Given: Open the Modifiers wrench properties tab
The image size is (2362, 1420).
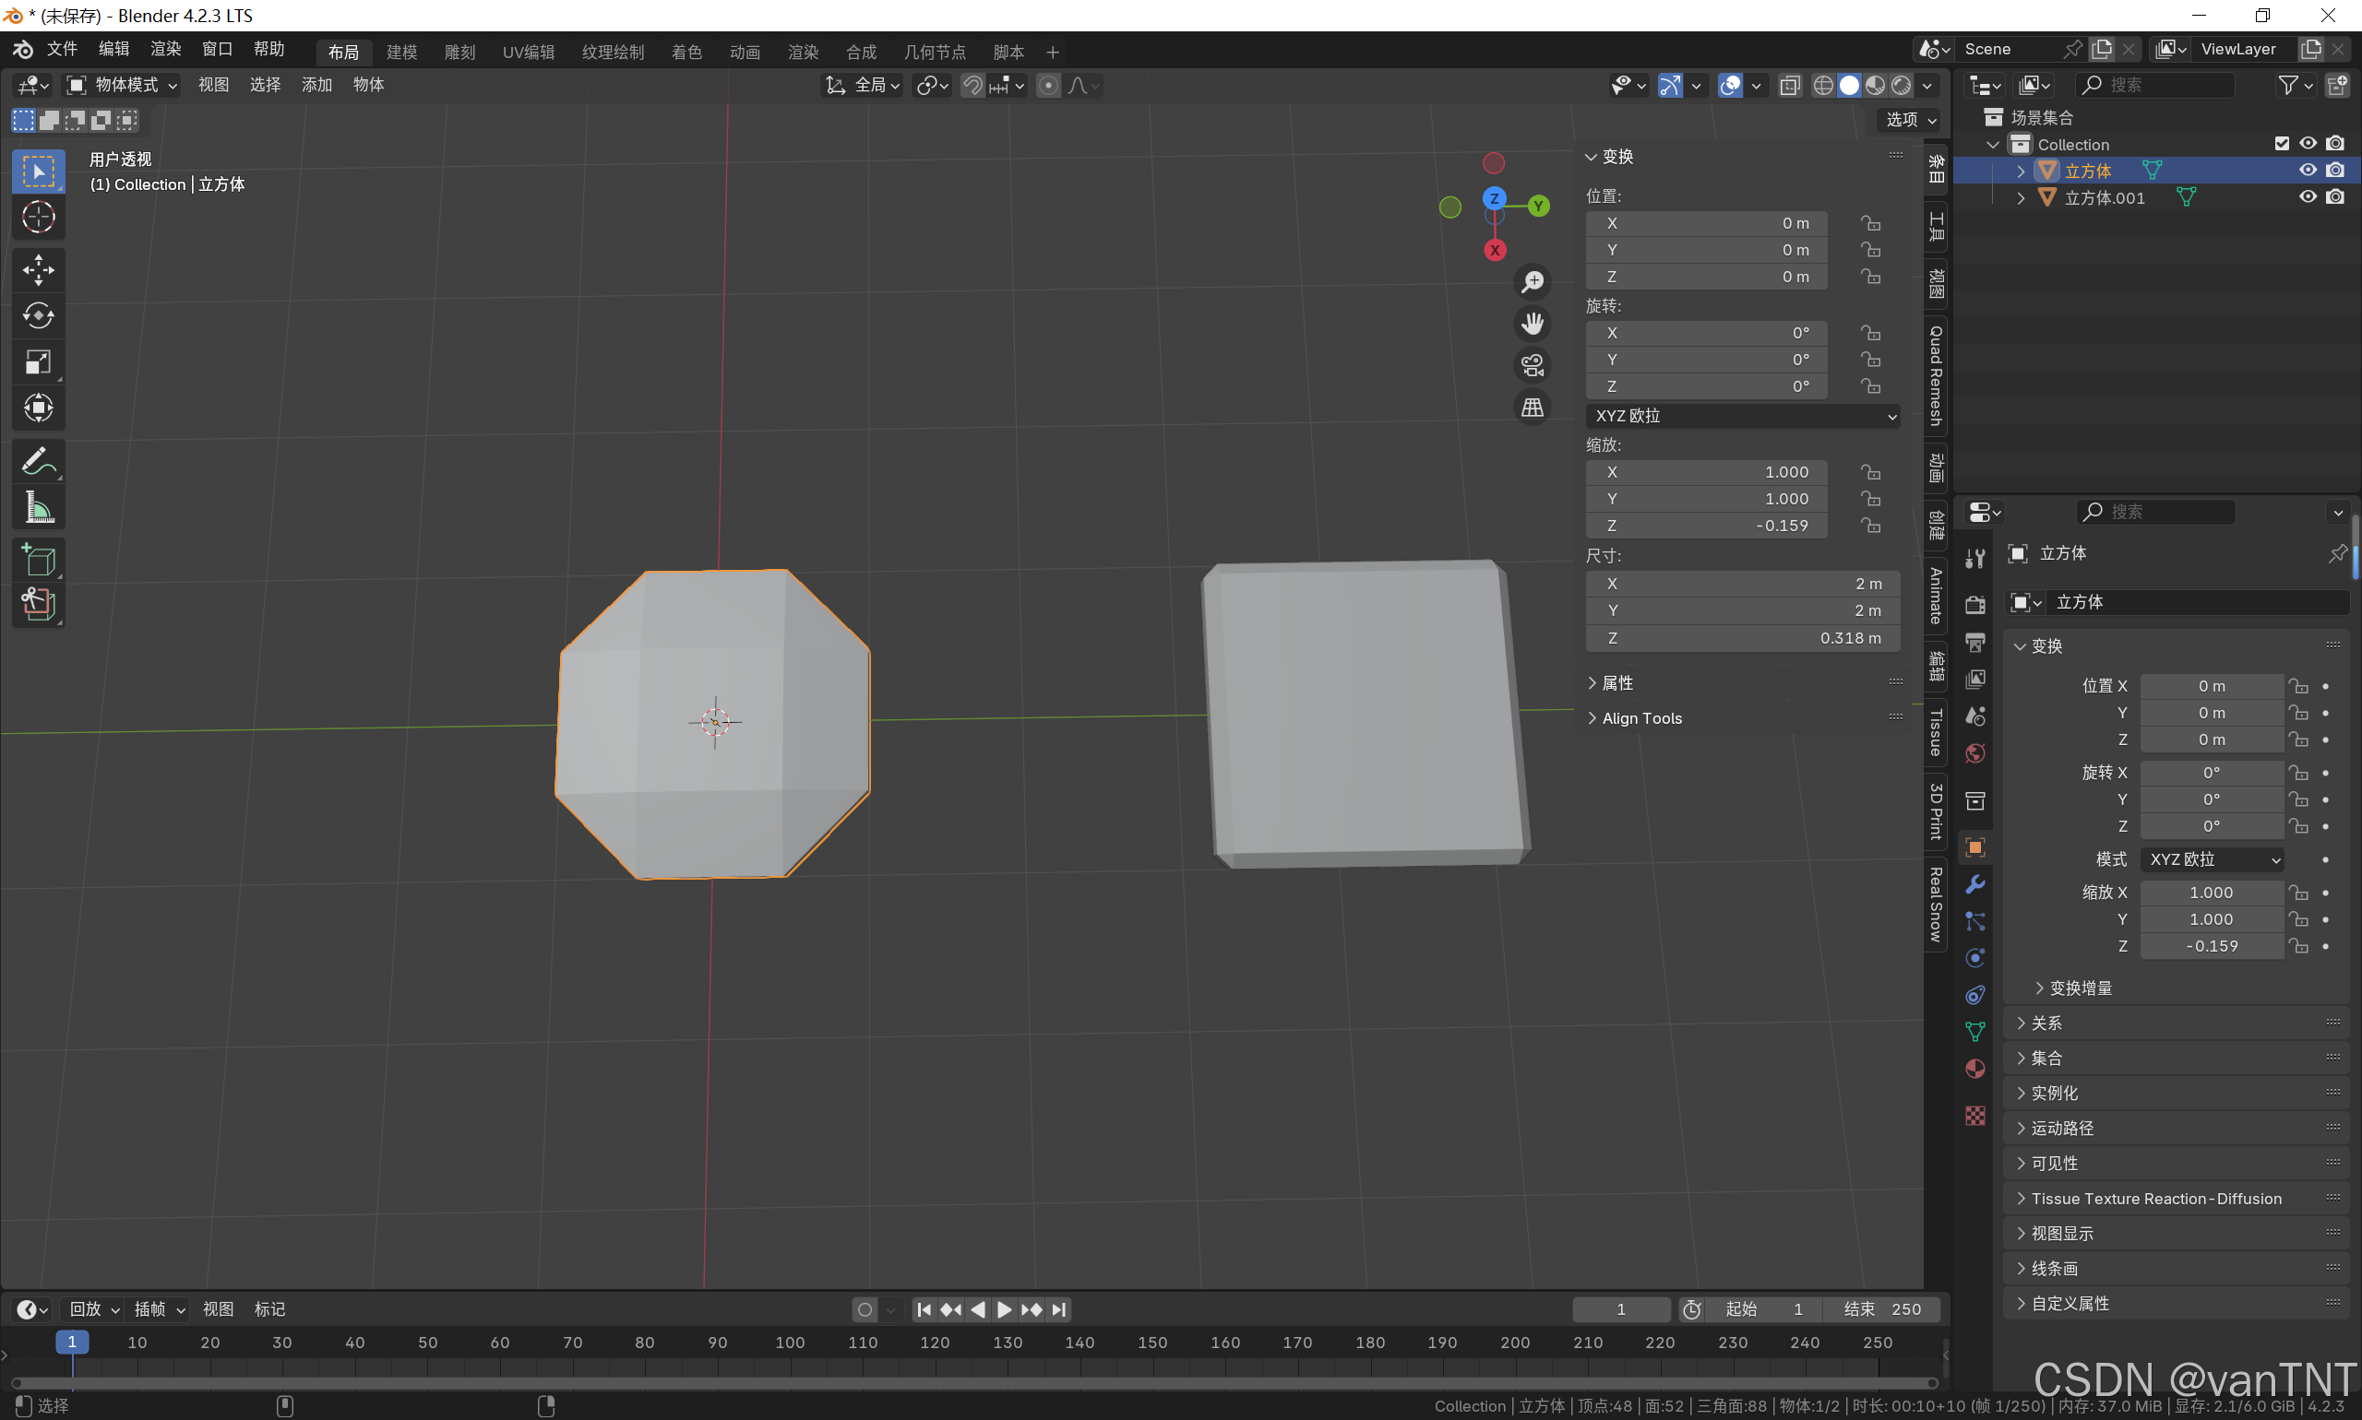Looking at the screenshot, I should (1974, 884).
